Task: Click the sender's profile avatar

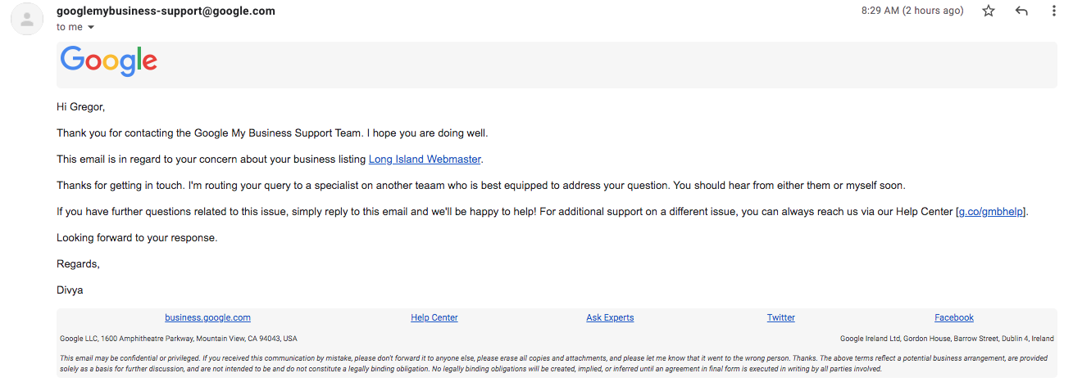Action: (27, 20)
